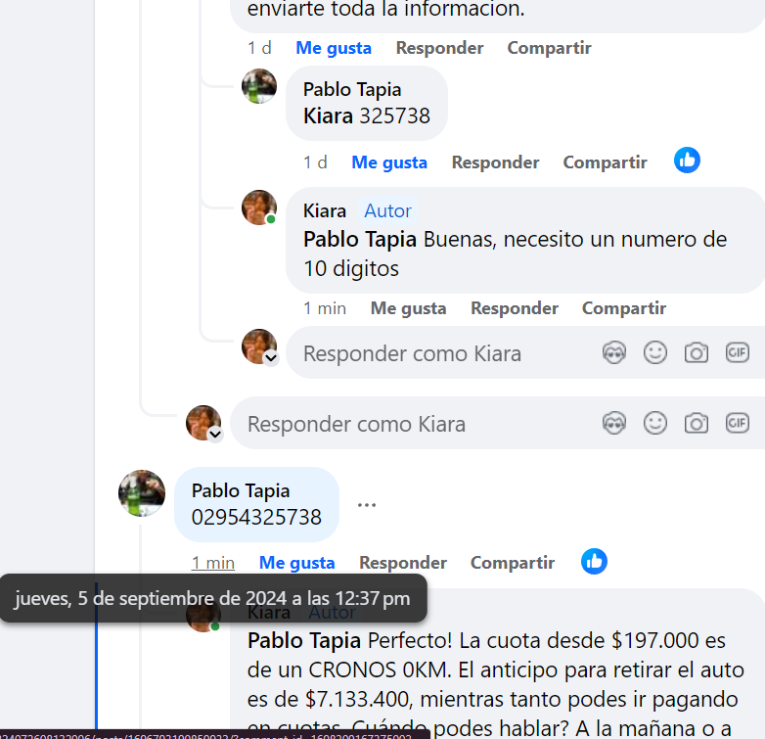Screen dimensions: 765x739
Task: Toggle Me gusta on Kiara 325738 comment
Action: pos(389,162)
